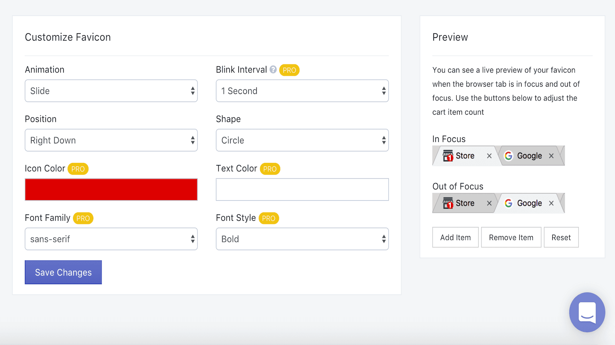The image size is (615, 345).
Task: Close the Google tab in the In Focus preview
Action: 551,156
